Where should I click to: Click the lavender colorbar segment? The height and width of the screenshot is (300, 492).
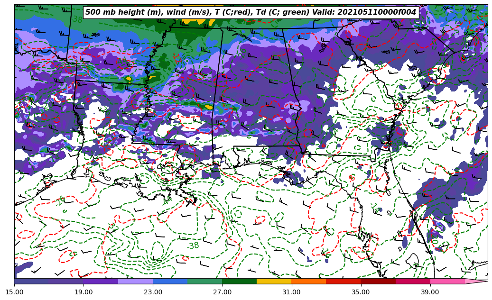coord(135,281)
